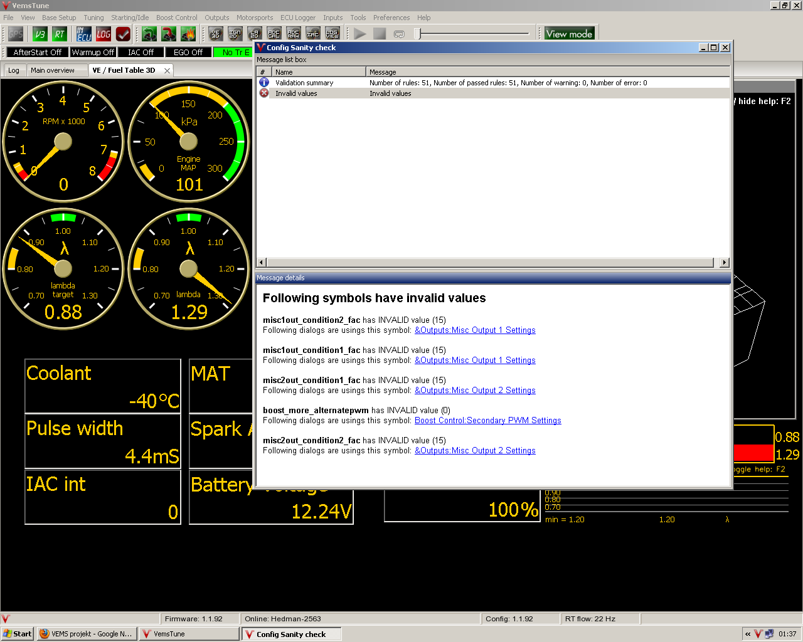
Task: Open Misc Output 2 Settings link for misc2out_condition2_fac
Action: pos(475,451)
